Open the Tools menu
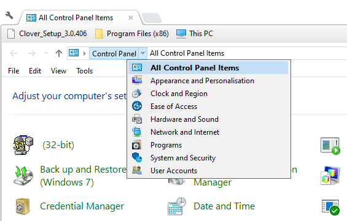 point(84,71)
